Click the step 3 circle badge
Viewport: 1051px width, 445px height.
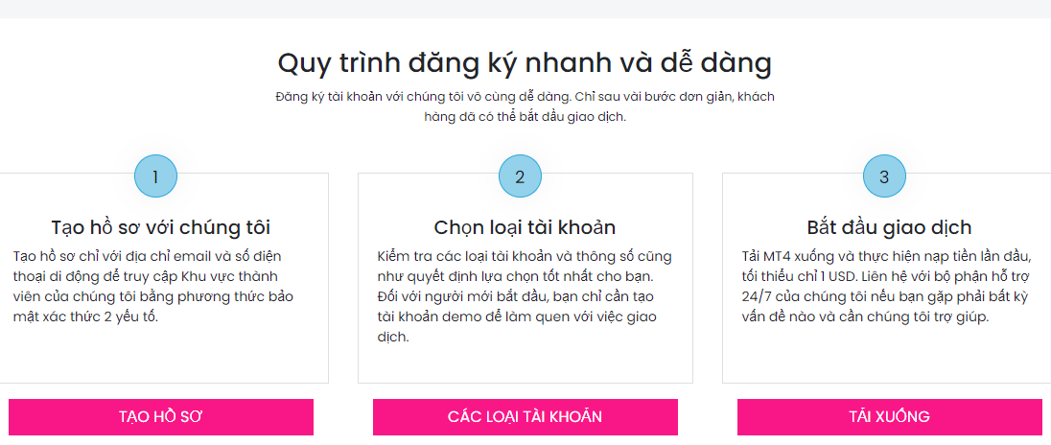(x=884, y=176)
